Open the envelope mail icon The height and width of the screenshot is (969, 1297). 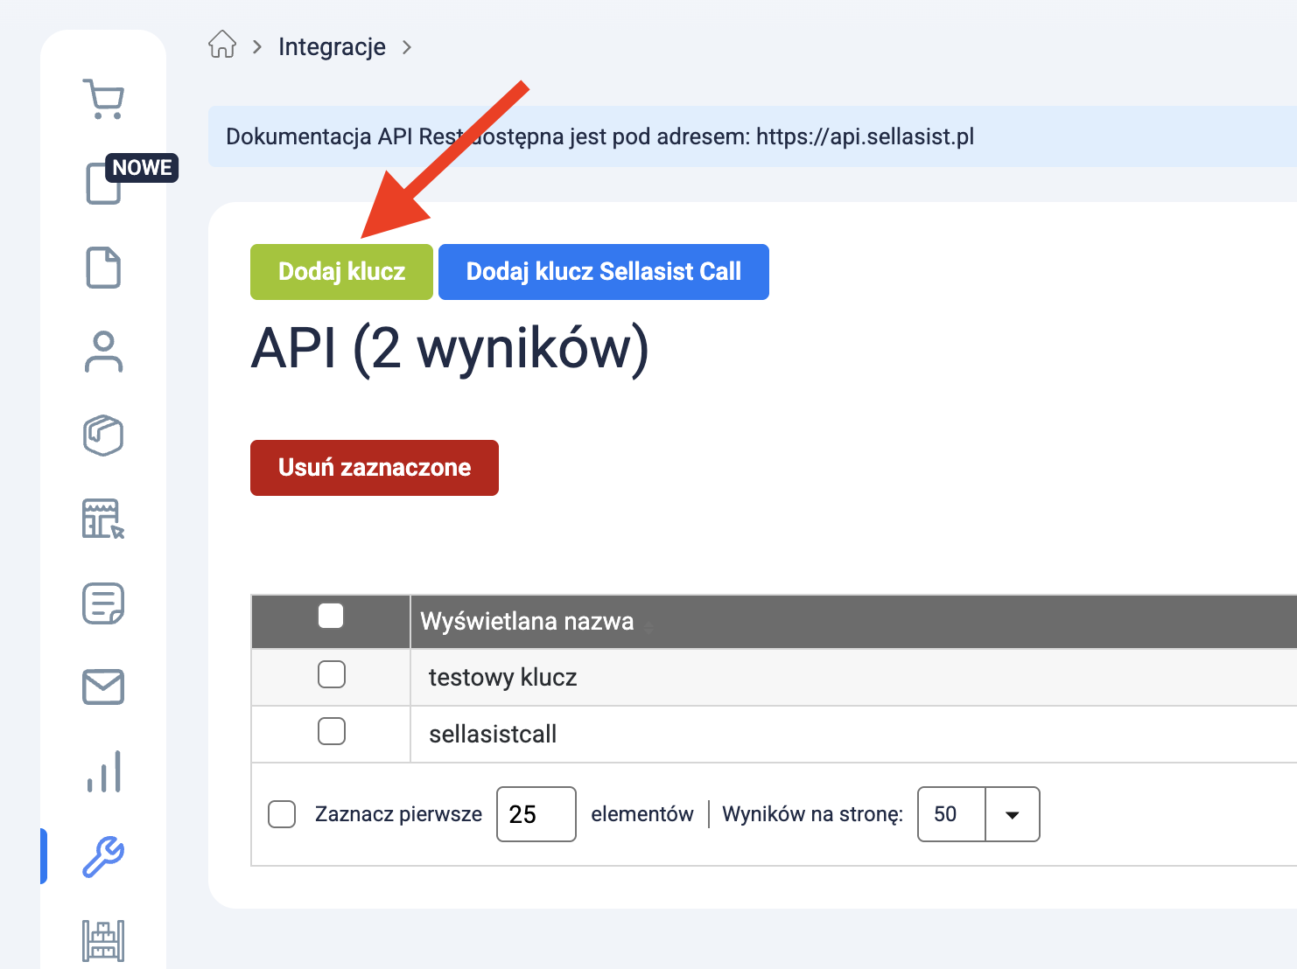[x=103, y=687]
